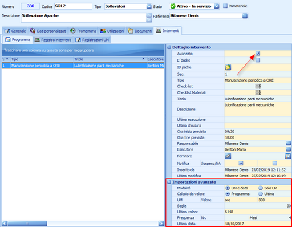Open the Checklist Materiali grid icon
Image resolution: width=292 pixels, height=227 pixels.
click(x=258, y=92)
